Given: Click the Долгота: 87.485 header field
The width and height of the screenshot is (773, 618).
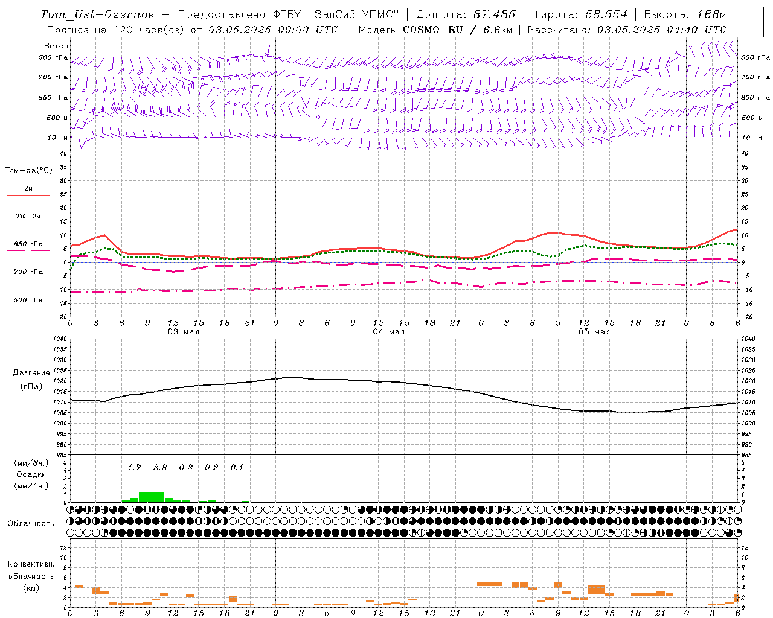Looking at the screenshot, I should point(466,14).
